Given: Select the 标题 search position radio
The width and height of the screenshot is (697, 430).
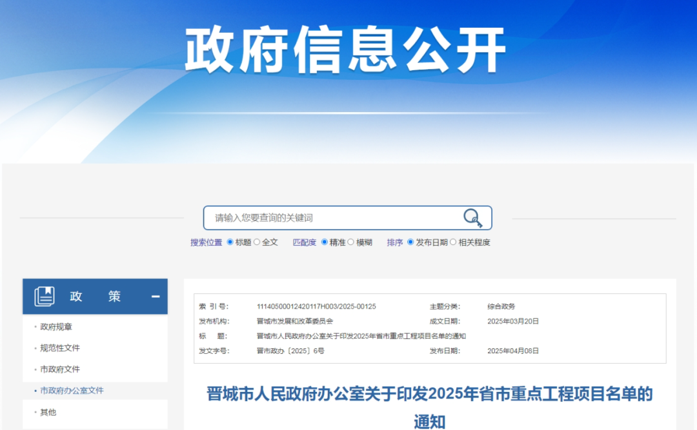Looking at the screenshot, I should [230, 242].
